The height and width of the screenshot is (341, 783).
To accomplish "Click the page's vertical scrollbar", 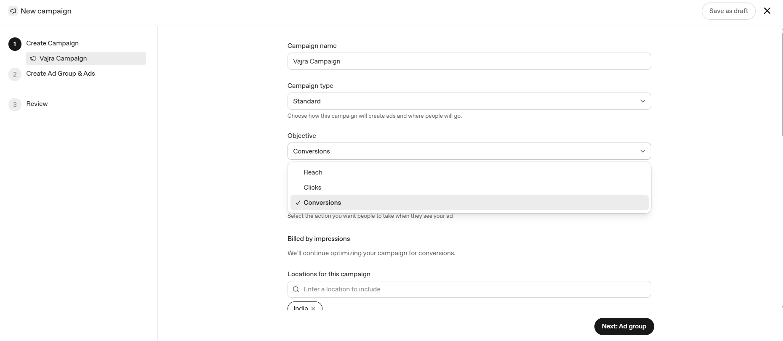I will pyautogui.click(x=782, y=82).
